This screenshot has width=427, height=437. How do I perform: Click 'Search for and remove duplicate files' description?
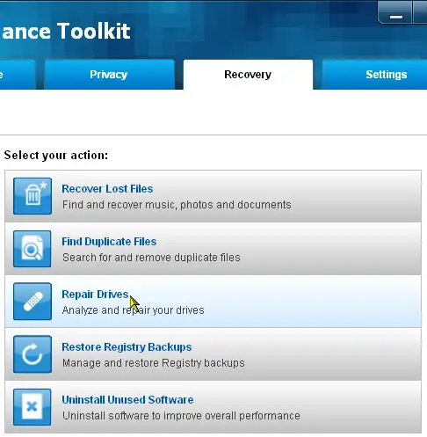[x=151, y=258]
